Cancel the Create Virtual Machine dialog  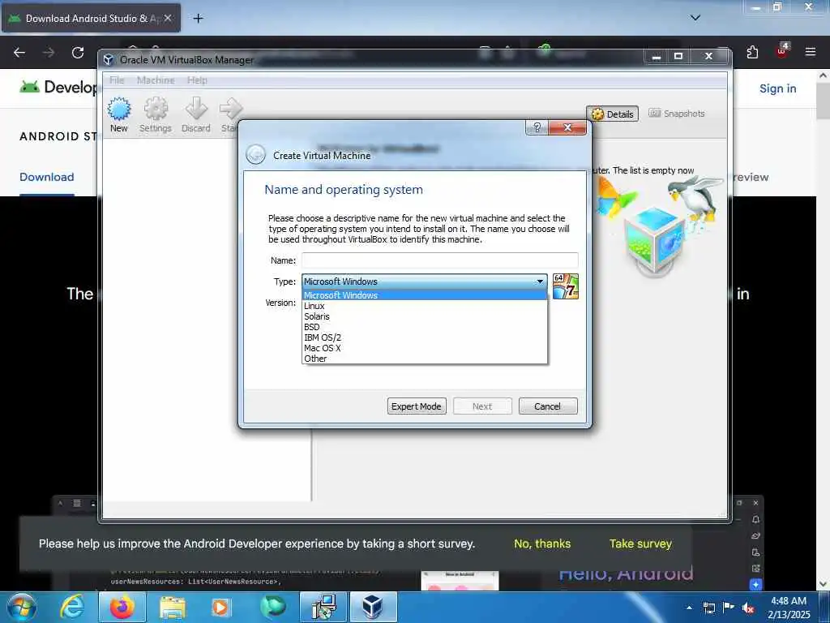tap(548, 406)
